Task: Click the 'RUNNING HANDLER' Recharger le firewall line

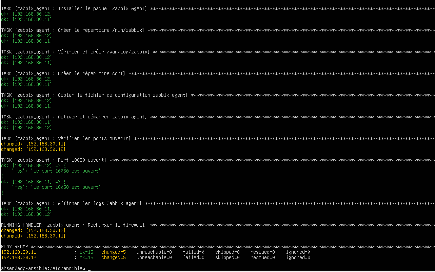Action: [x=74, y=225]
